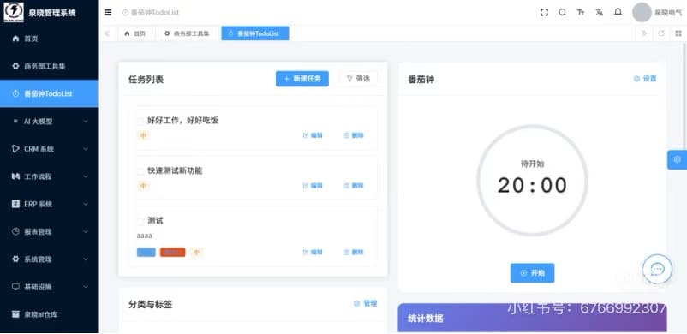Click the red tag on 测试 task
Viewport: 687px width, 334px height.
173,253
